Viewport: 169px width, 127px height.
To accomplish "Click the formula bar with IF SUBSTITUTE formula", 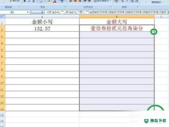I will point(107,12).
